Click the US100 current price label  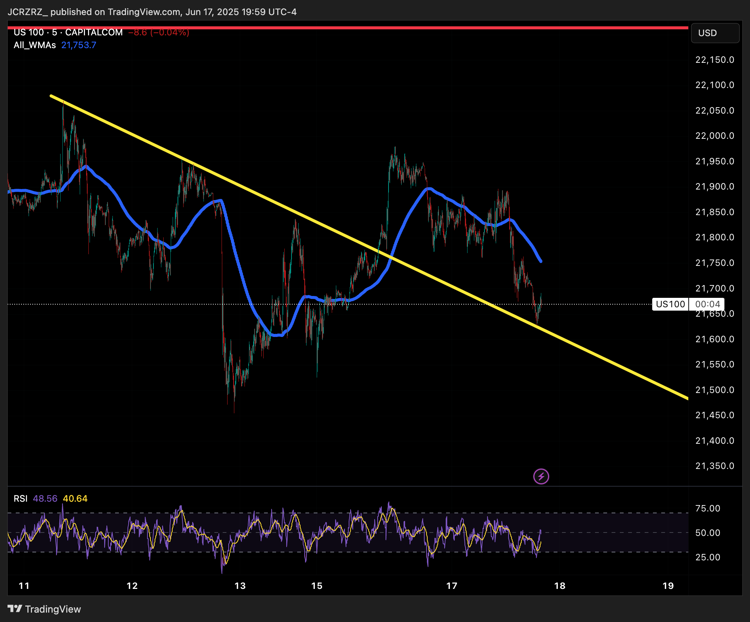[x=670, y=304]
